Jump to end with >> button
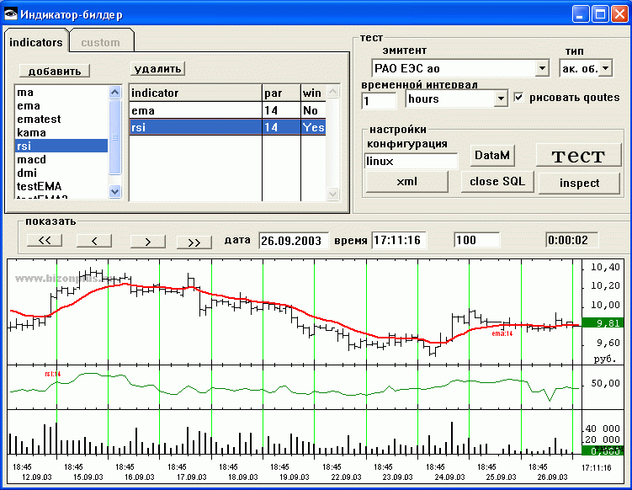 pos(194,241)
